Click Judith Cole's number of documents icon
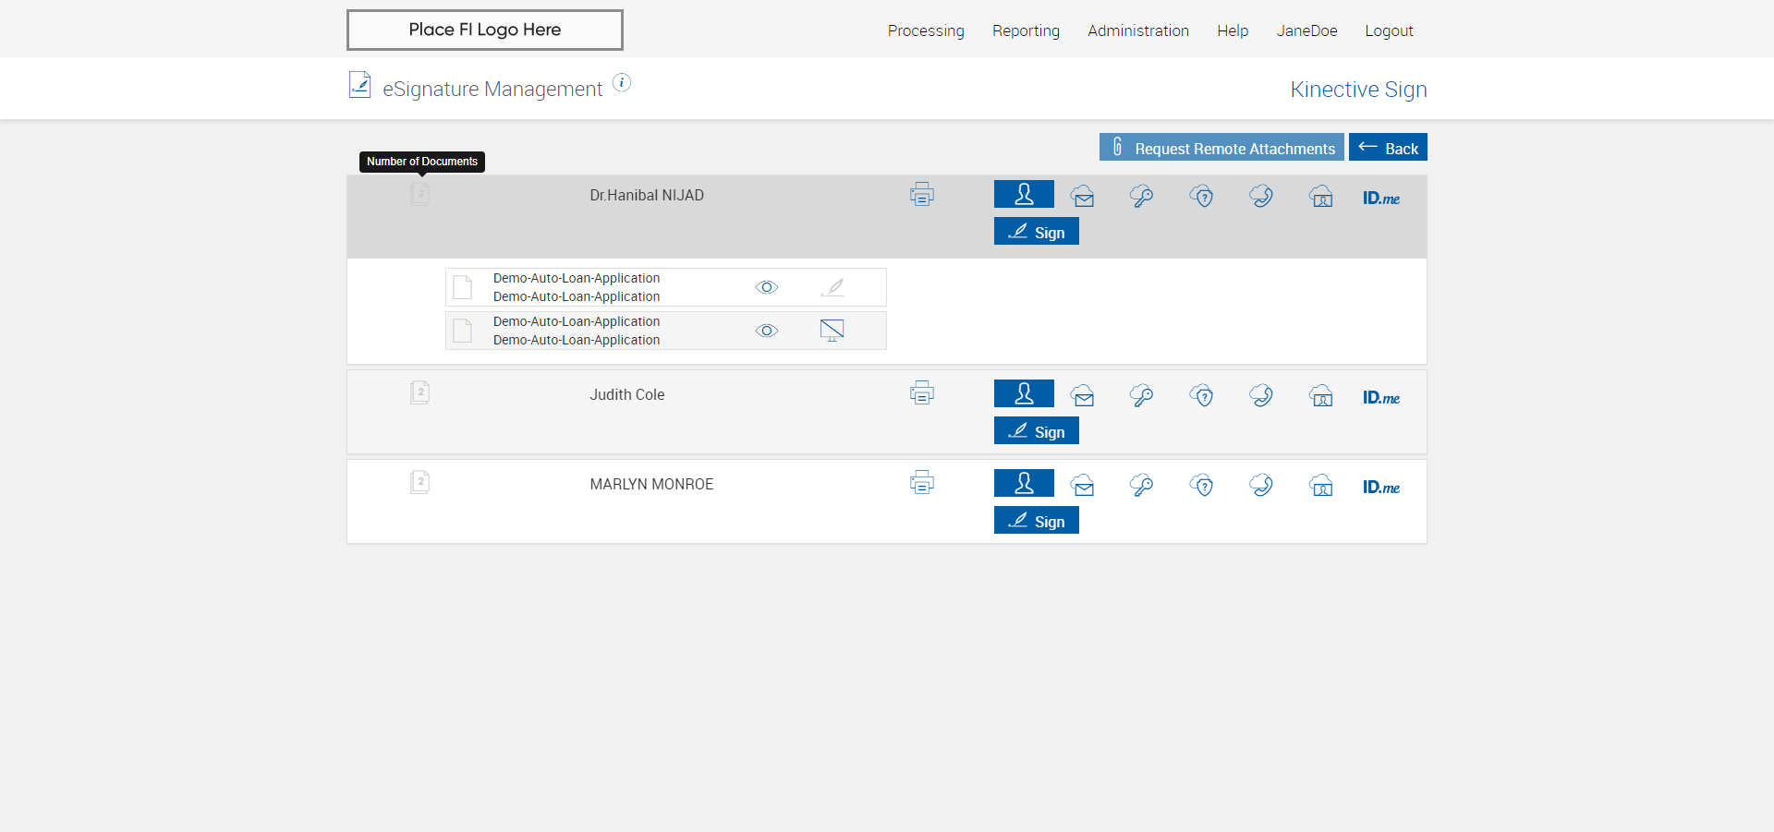The height and width of the screenshot is (832, 1774). pyautogui.click(x=420, y=392)
